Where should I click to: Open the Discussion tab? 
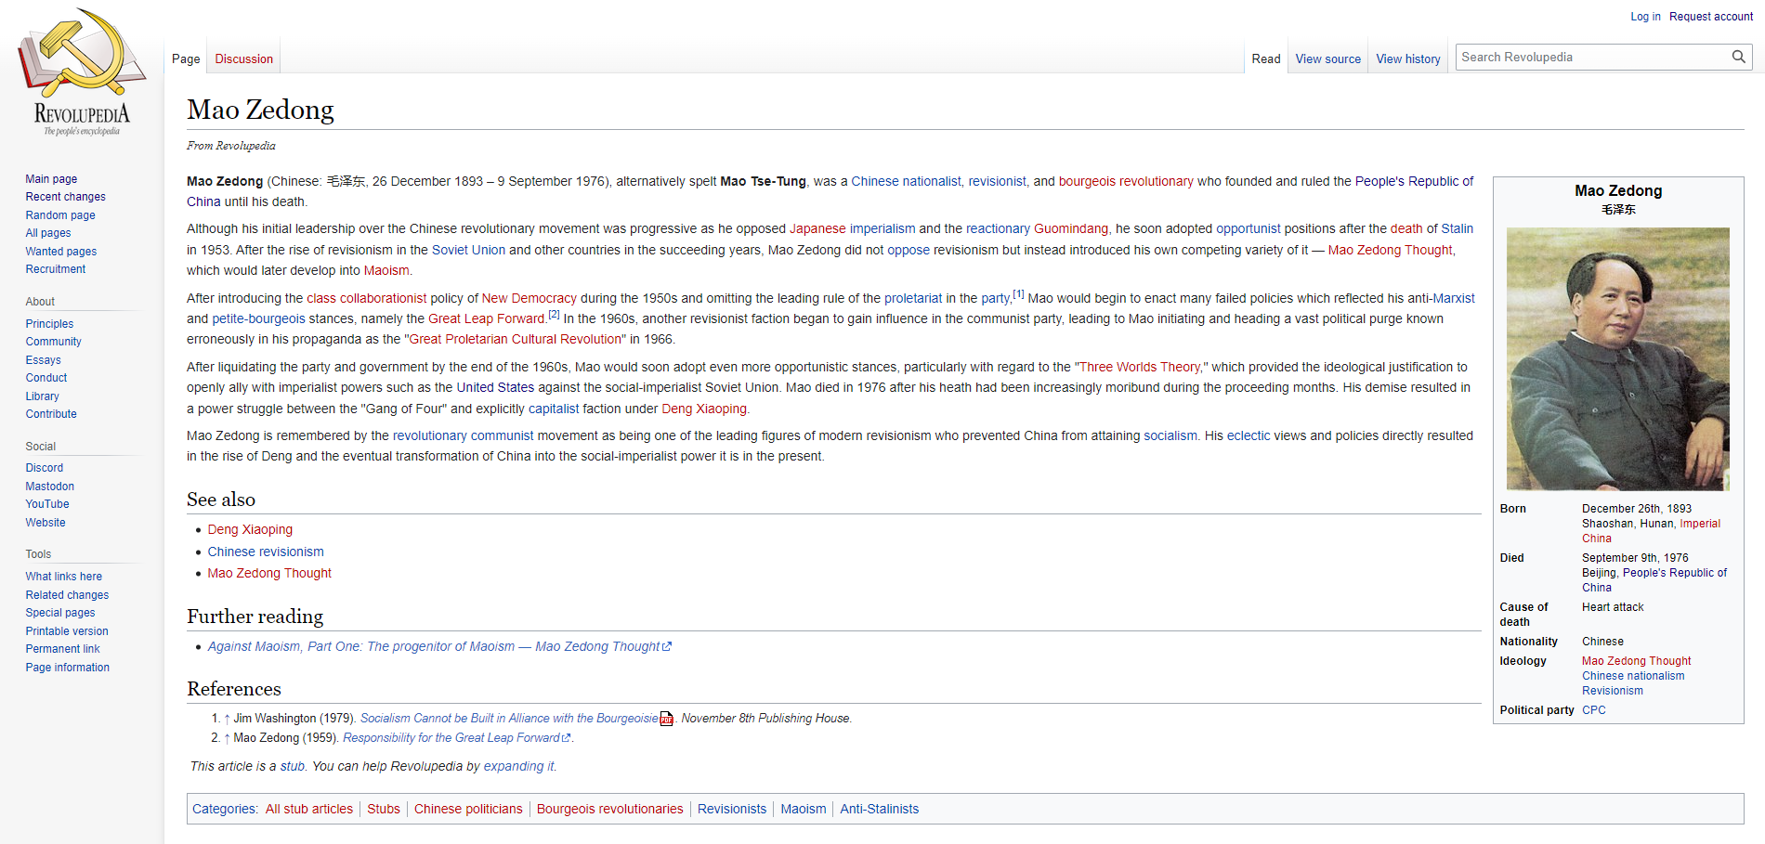point(243,58)
